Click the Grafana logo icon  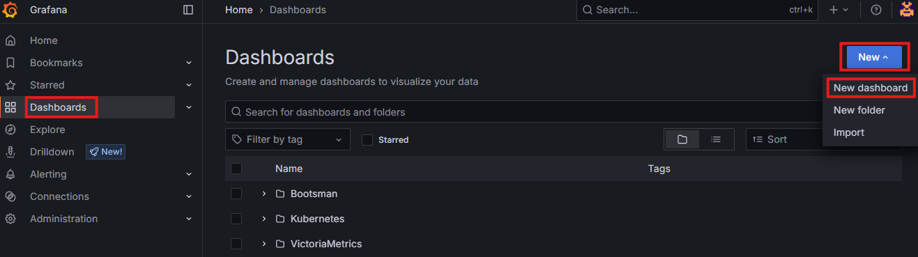tap(10, 10)
